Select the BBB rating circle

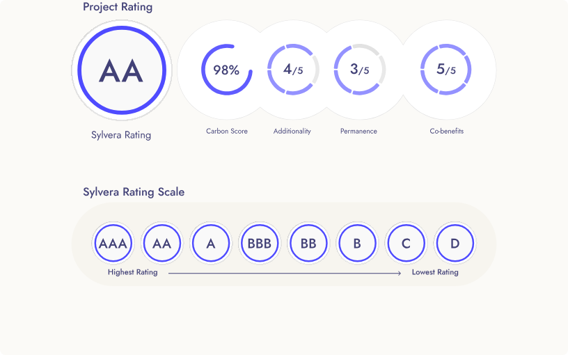point(259,244)
